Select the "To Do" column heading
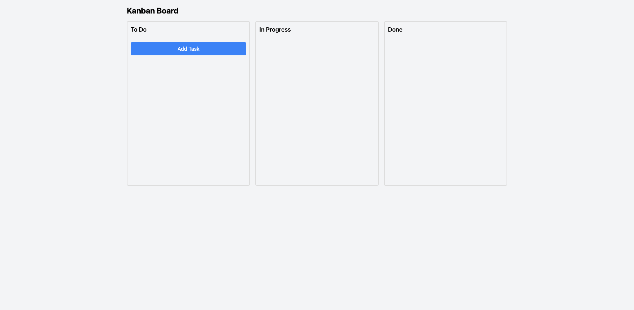The image size is (634, 310). point(139,30)
